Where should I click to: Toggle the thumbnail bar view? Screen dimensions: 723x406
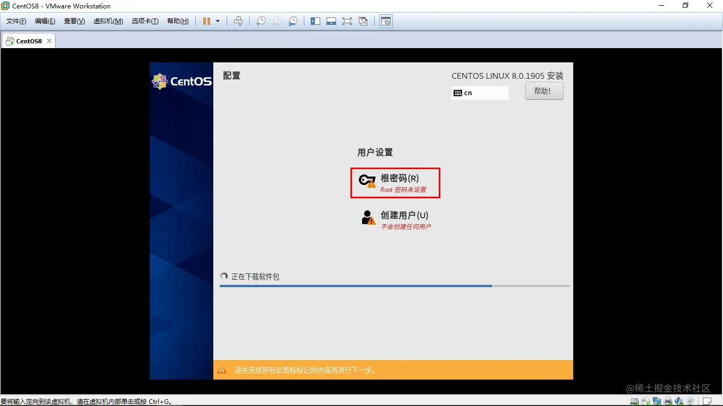[x=331, y=21]
